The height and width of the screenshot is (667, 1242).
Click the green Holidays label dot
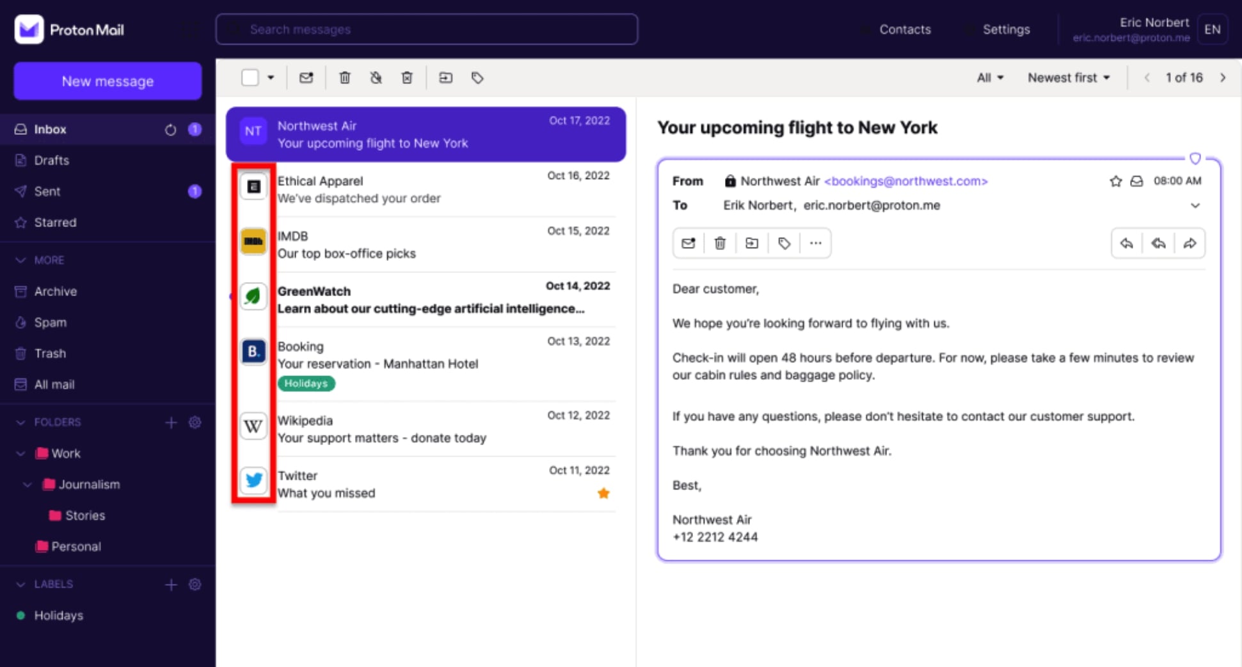click(20, 615)
